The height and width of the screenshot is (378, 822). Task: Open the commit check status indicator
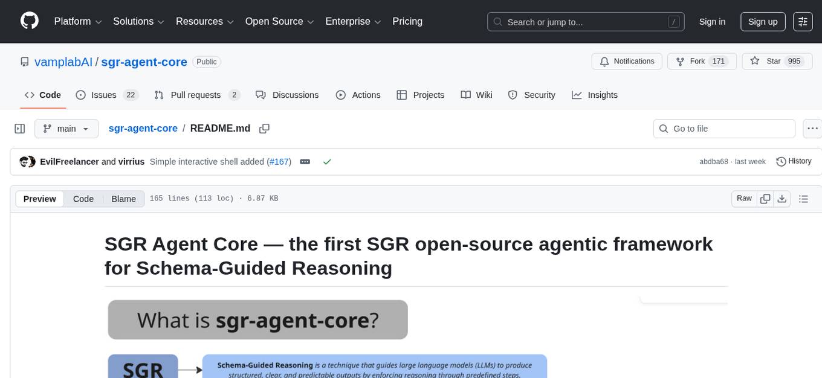click(327, 162)
